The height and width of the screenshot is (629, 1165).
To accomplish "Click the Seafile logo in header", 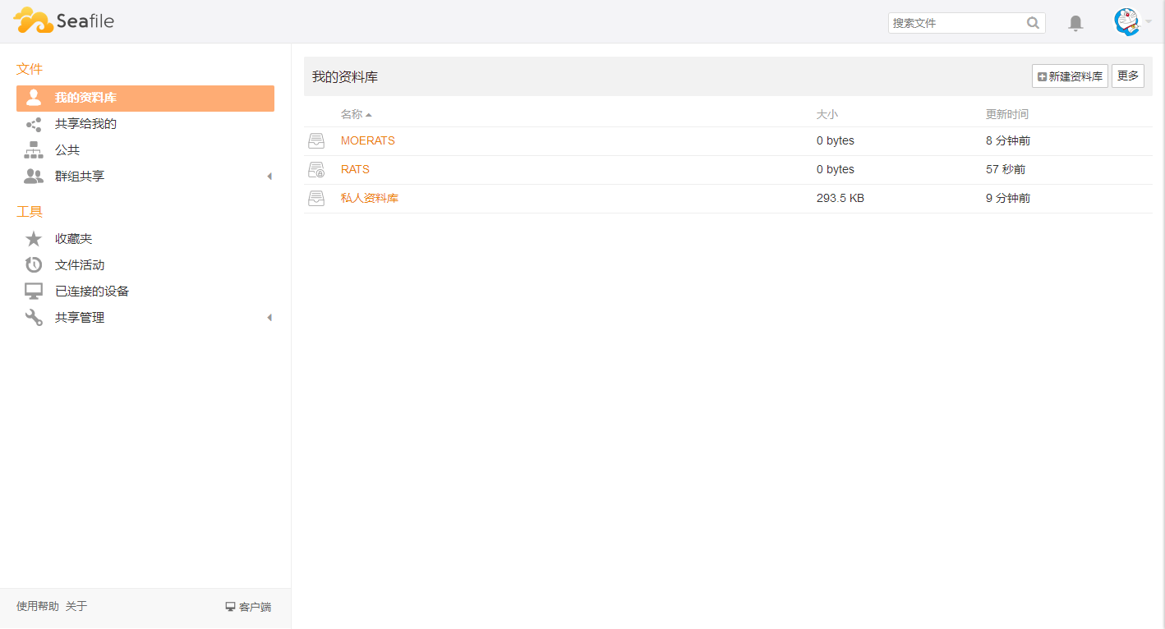I will coord(64,21).
